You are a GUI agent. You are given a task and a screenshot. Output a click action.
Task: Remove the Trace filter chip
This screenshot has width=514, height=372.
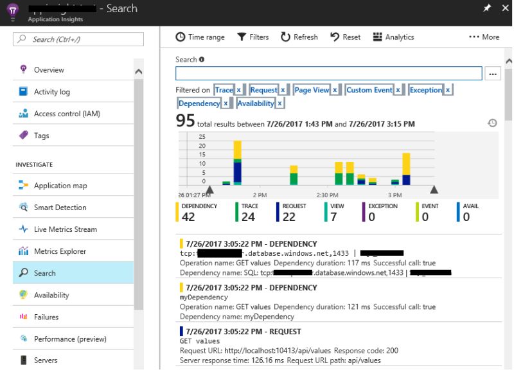tap(238, 89)
